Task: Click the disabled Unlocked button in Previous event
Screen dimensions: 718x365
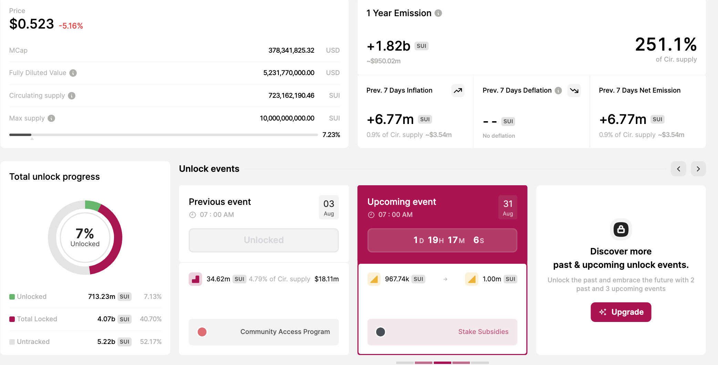Action: [264, 240]
